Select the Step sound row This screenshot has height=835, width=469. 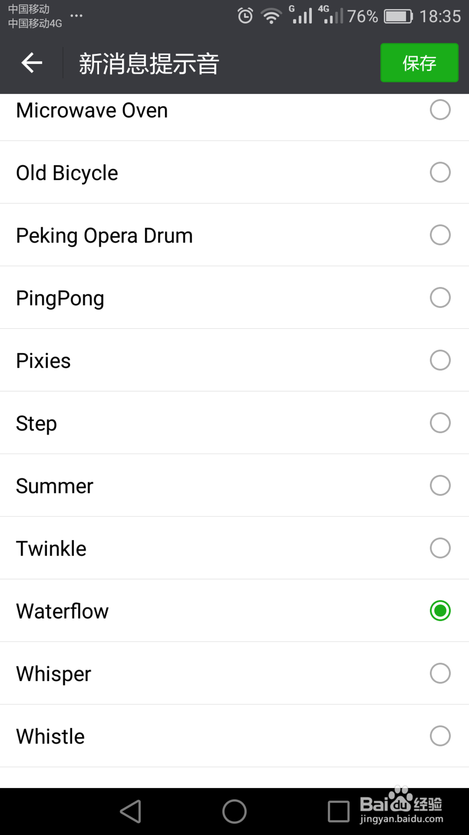(37, 423)
